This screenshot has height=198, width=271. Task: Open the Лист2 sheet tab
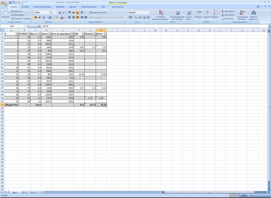24,192
